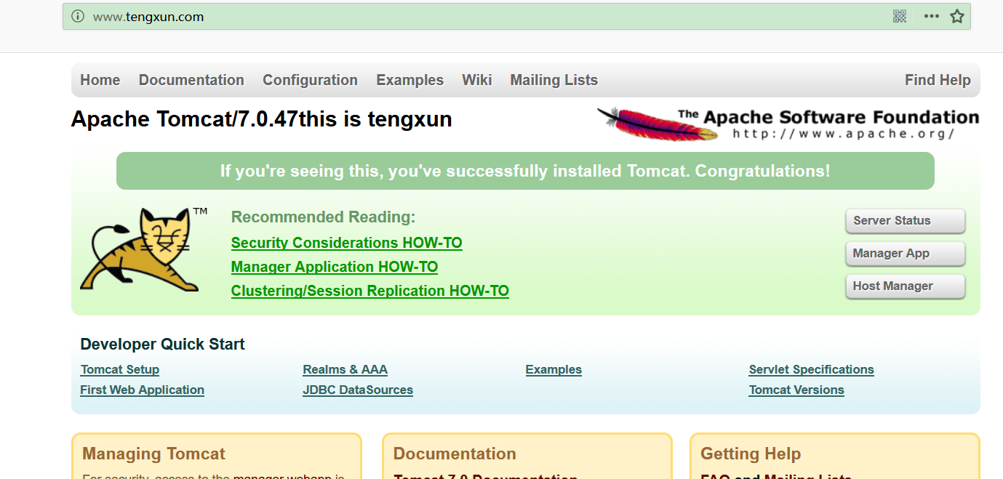This screenshot has height=479, width=1003.
Task: Click the Apache Software Foundation feather logo
Action: pos(788,124)
